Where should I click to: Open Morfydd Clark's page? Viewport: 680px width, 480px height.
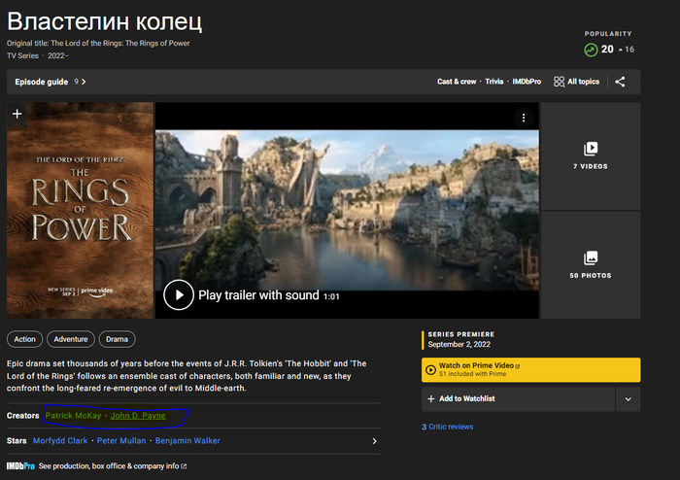click(x=60, y=440)
